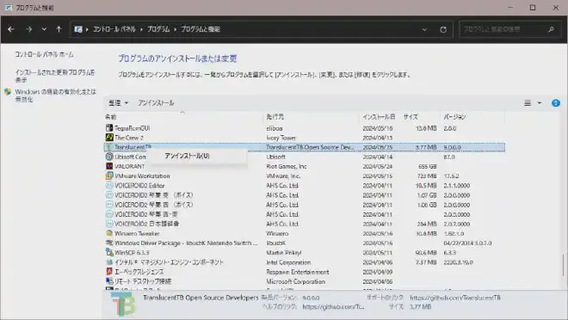Click publisher Martin Prikryl cell
This screenshot has height=320, width=568.
(x=284, y=253)
